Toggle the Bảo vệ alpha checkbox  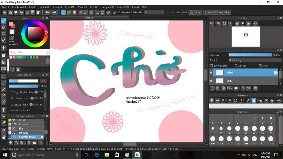pos(212,66)
